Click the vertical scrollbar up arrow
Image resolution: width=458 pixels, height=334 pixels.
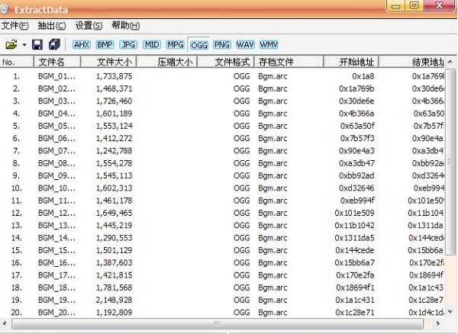450,62
